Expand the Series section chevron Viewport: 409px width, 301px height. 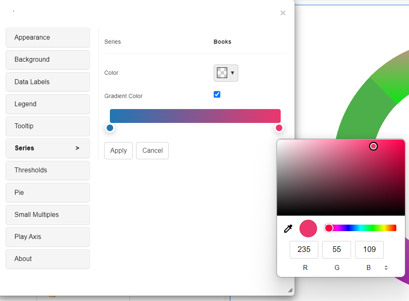click(77, 148)
